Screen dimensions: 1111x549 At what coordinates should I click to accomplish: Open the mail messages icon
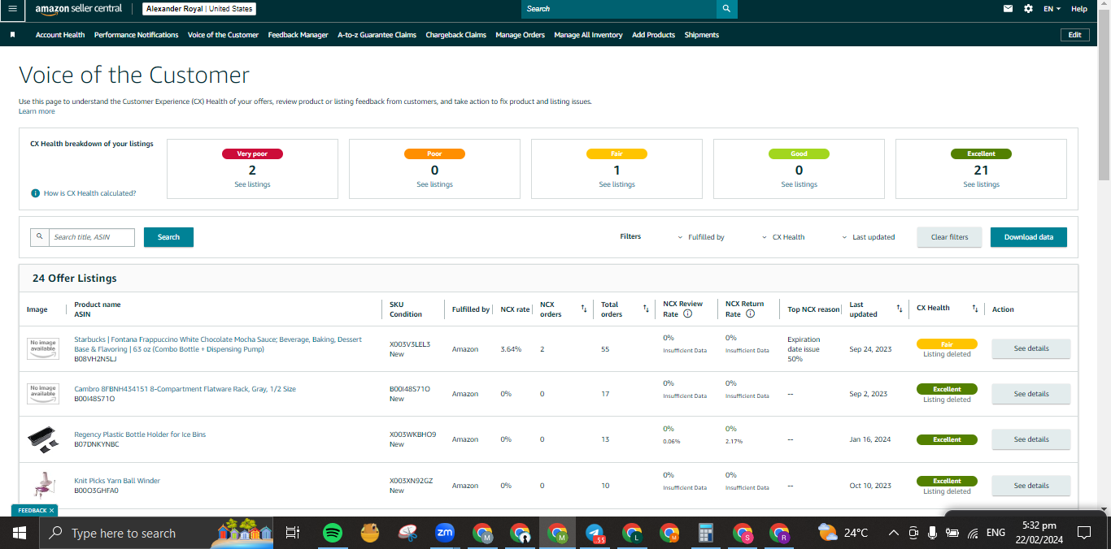tap(1009, 9)
